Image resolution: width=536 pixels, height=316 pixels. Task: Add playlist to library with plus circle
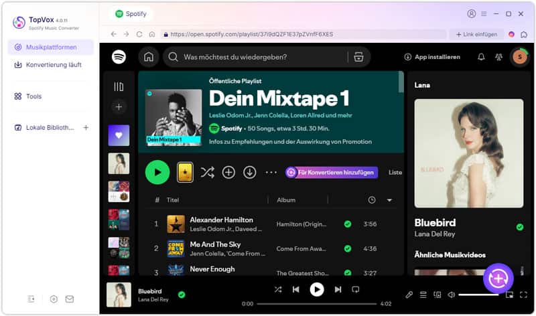(228, 173)
